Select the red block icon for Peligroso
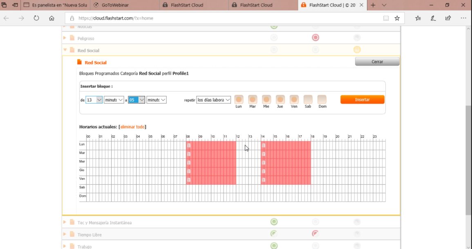Image resolution: width=472 pixels, height=249 pixels. tap(315, 37)
